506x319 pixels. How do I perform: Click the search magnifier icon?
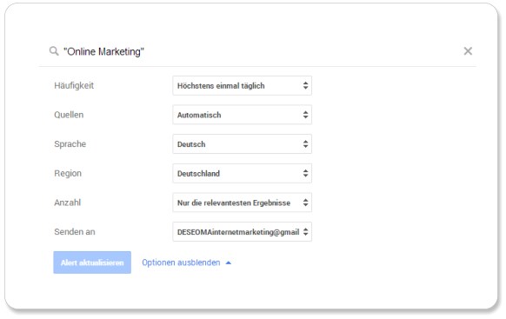point(54,51)
